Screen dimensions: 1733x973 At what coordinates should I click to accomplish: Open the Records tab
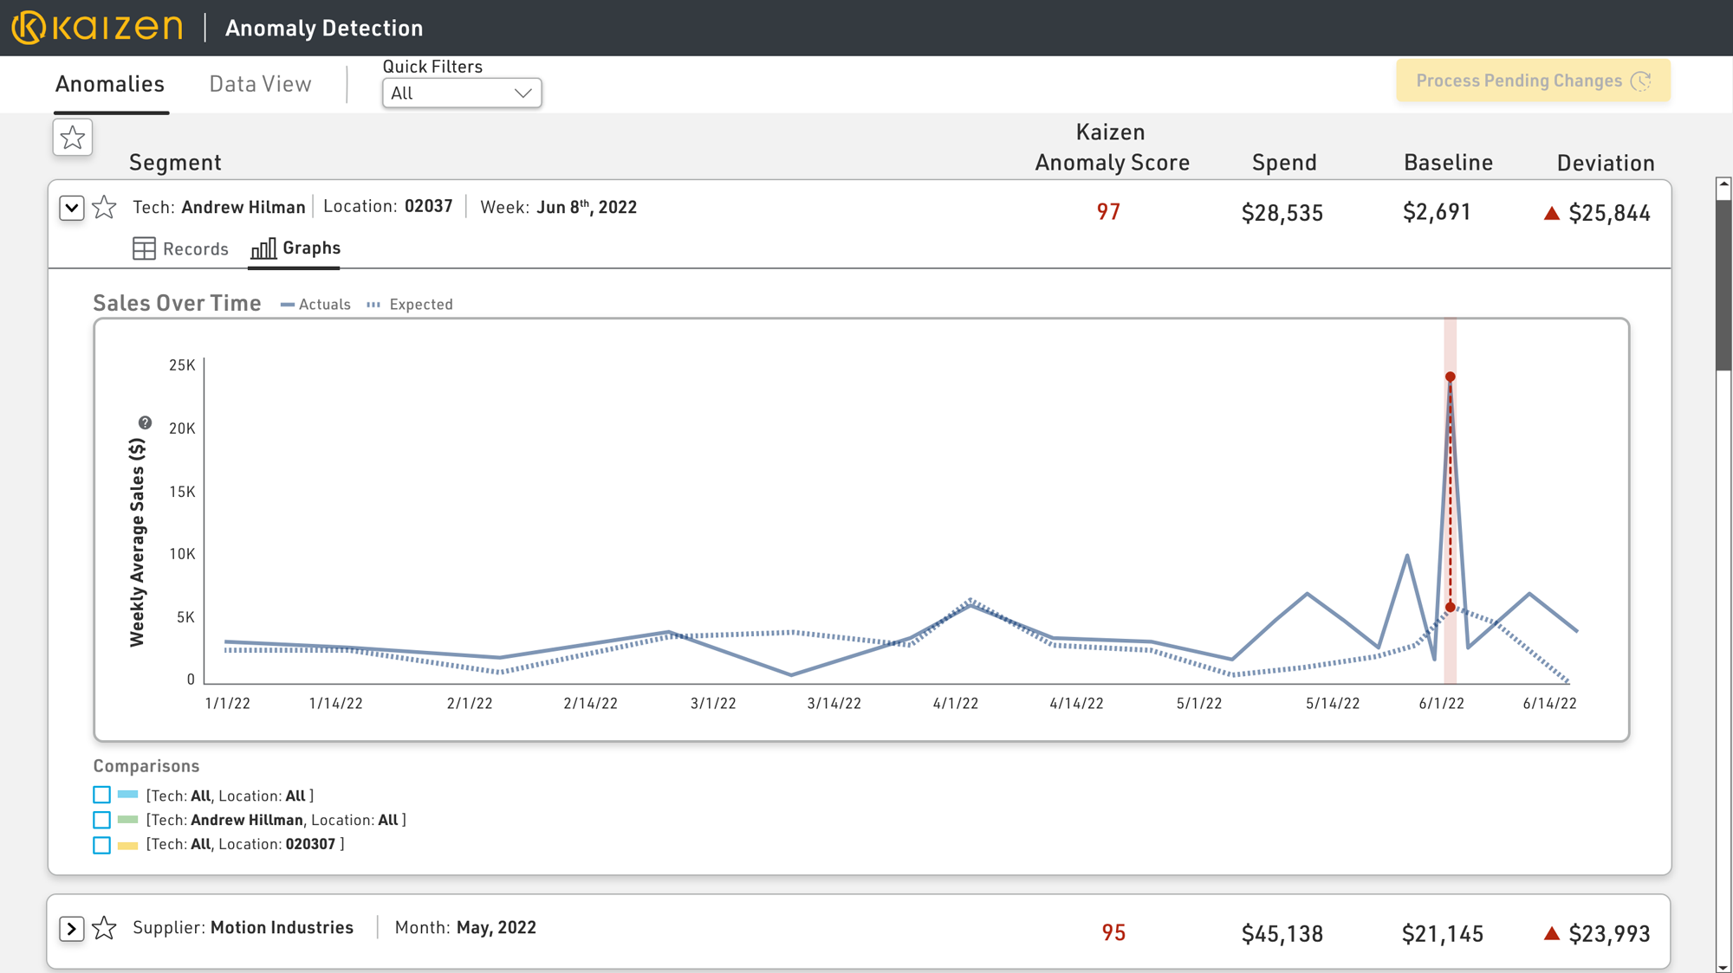point(180,248)
